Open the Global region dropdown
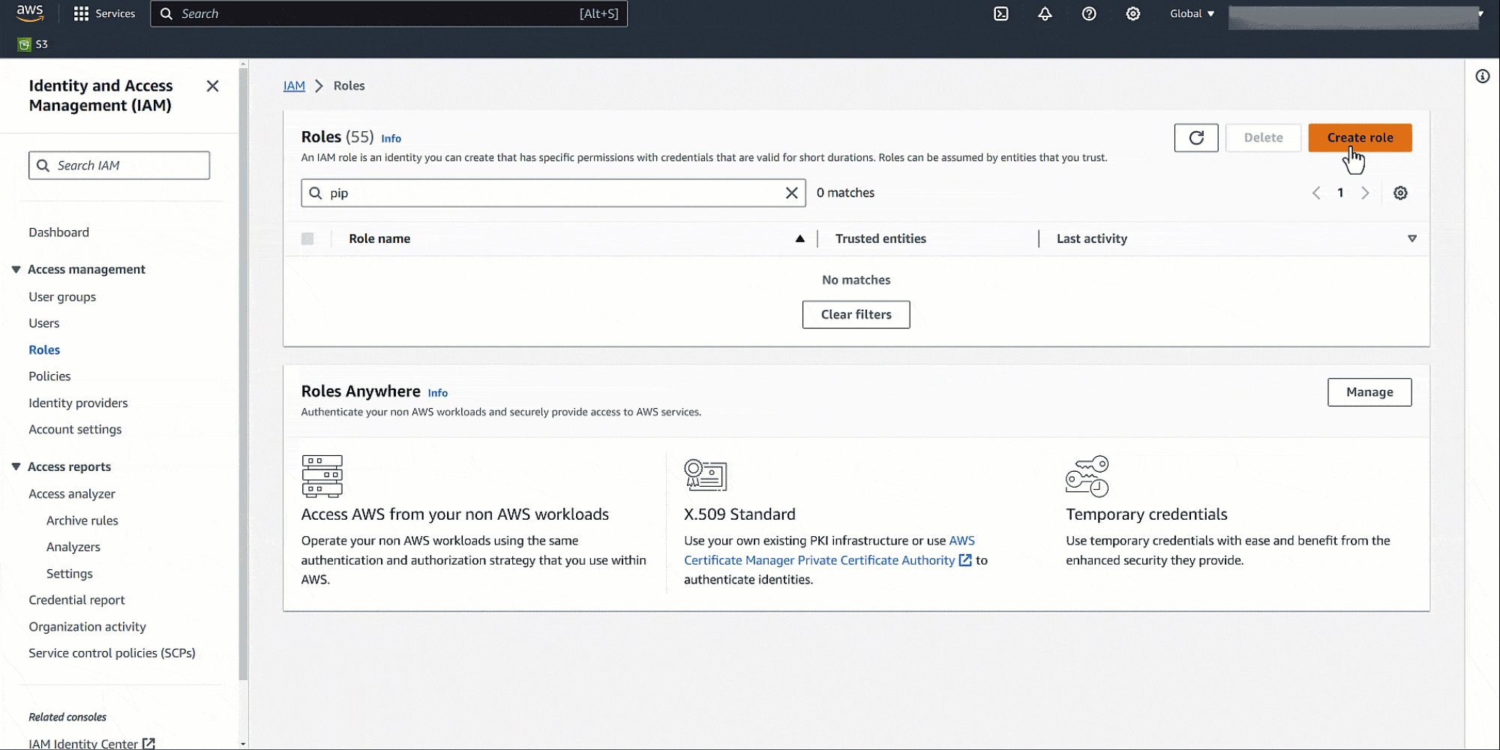 [1192, 13]
